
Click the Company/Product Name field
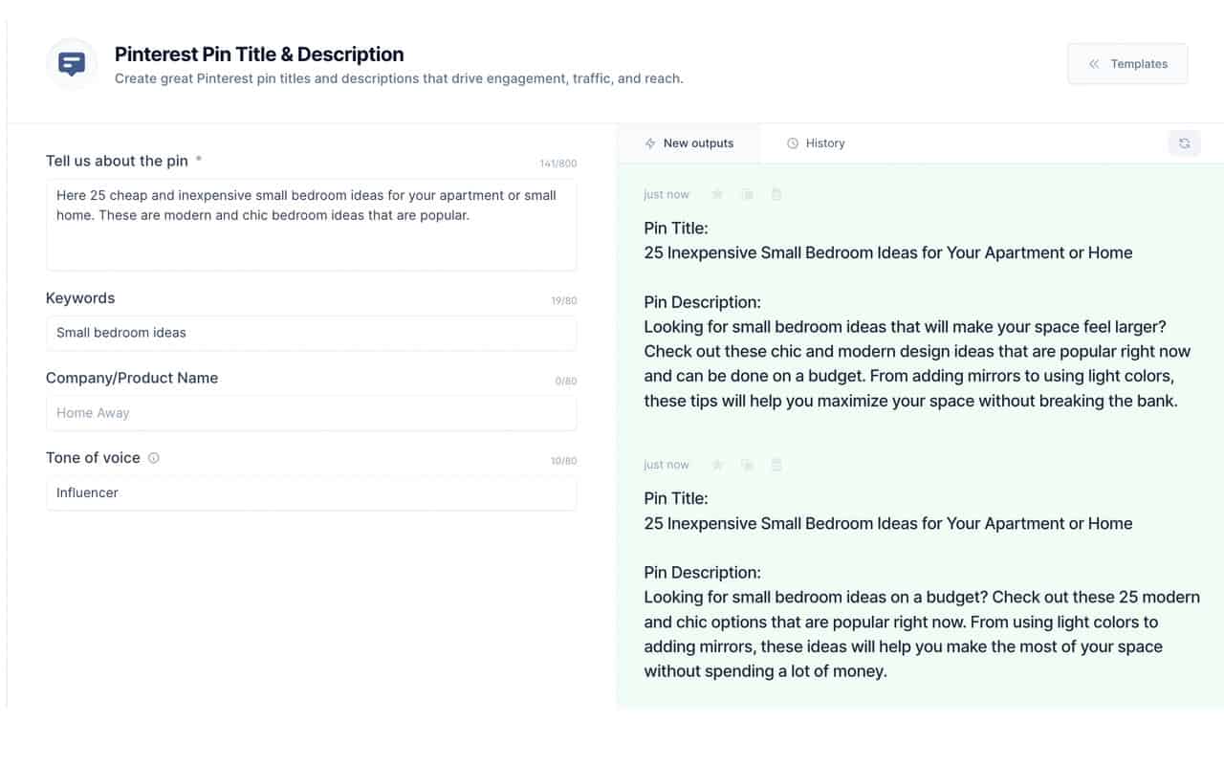(311, 413)
